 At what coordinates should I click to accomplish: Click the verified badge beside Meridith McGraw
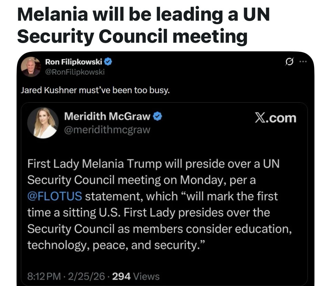pyautogui.click(x=157, y=116)
